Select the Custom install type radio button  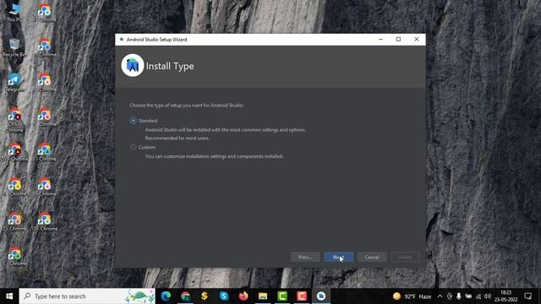133,147
